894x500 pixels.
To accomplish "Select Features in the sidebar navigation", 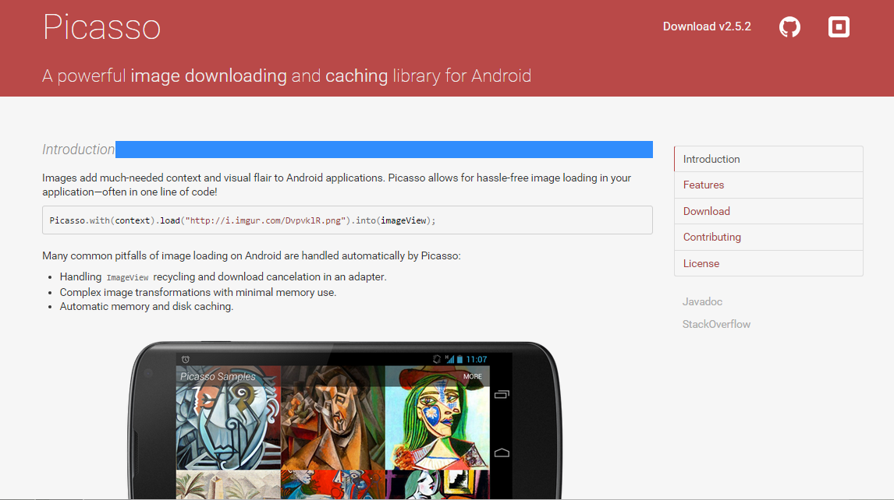I will pyautogui.click(x=768, y=185).
